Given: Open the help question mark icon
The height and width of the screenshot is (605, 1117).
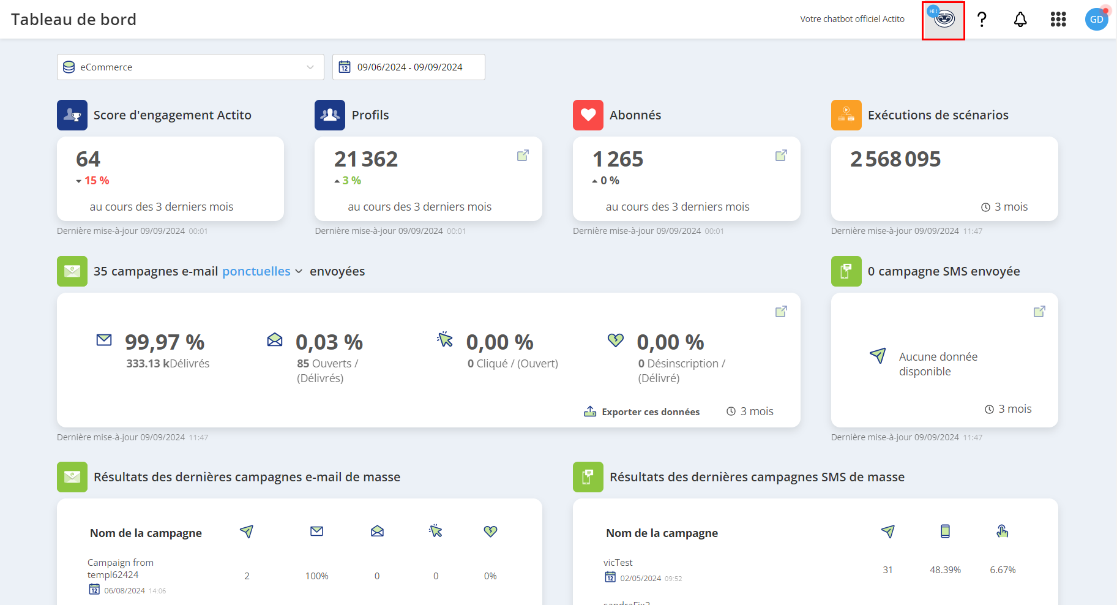Looking at the screenshot, I should 982,20.
